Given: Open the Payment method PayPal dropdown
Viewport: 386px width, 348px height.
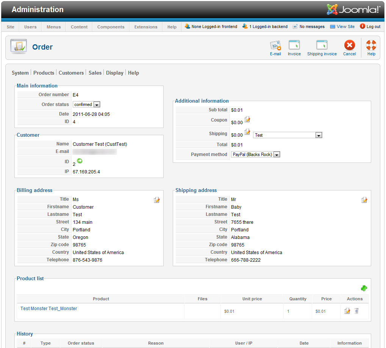Looking at the screenshot, I should 277,154.
